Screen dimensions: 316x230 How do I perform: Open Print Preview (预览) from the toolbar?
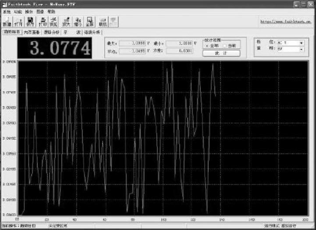pos(53,21)
